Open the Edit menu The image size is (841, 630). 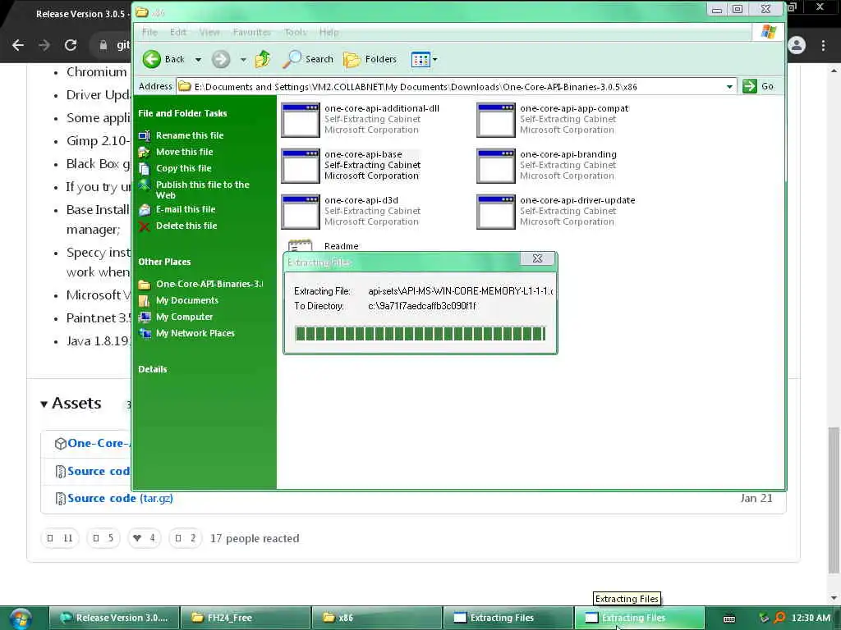[x=178, y=32]
